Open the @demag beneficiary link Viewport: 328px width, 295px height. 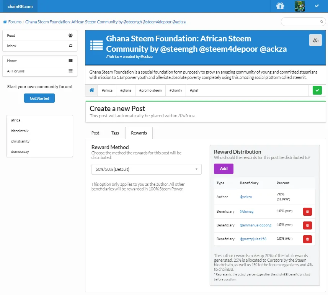click(x=246, y=211)
